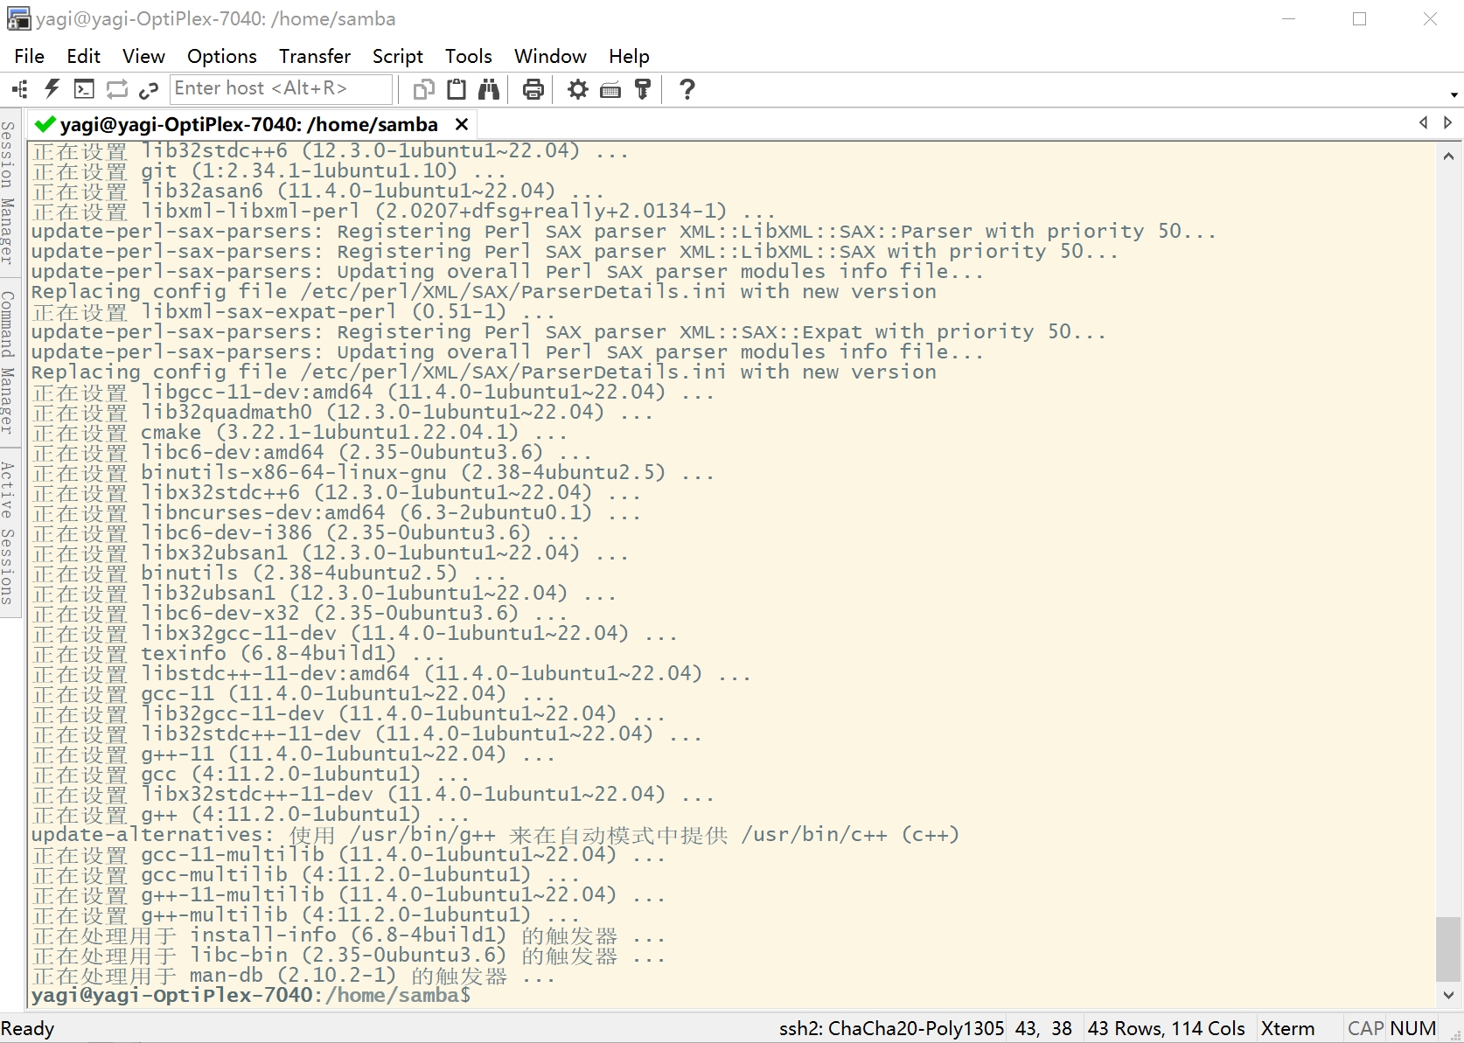The height and width of the screenshot is (1043, 1464).
Task: Open the Transfer menu
Action: click(x=314, y=56)
